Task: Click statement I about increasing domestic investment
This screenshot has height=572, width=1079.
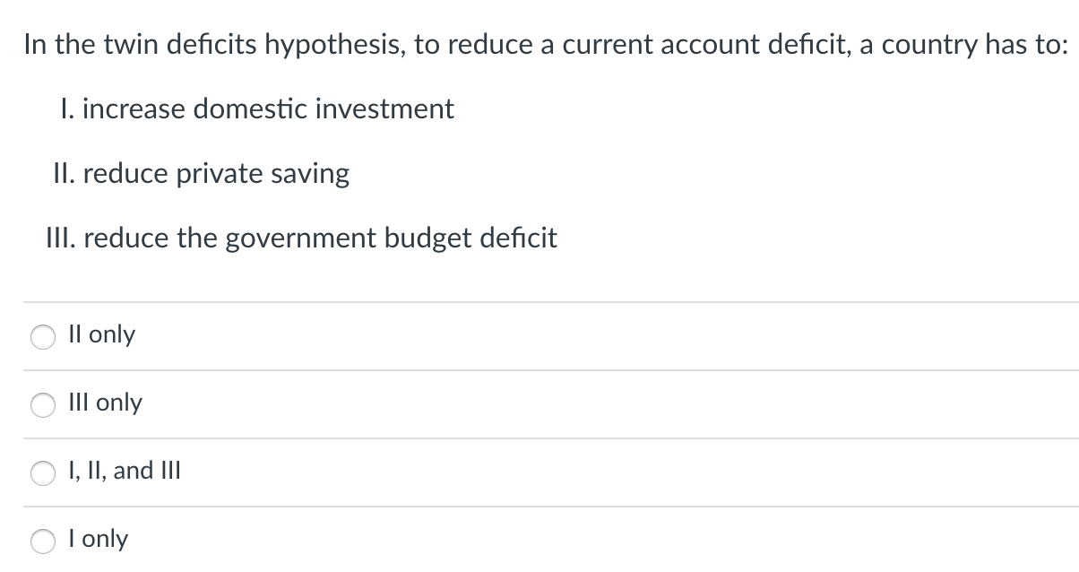Action: pos(258,109)
